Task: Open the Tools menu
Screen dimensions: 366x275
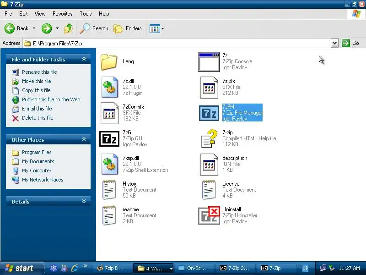Action: 86,14
